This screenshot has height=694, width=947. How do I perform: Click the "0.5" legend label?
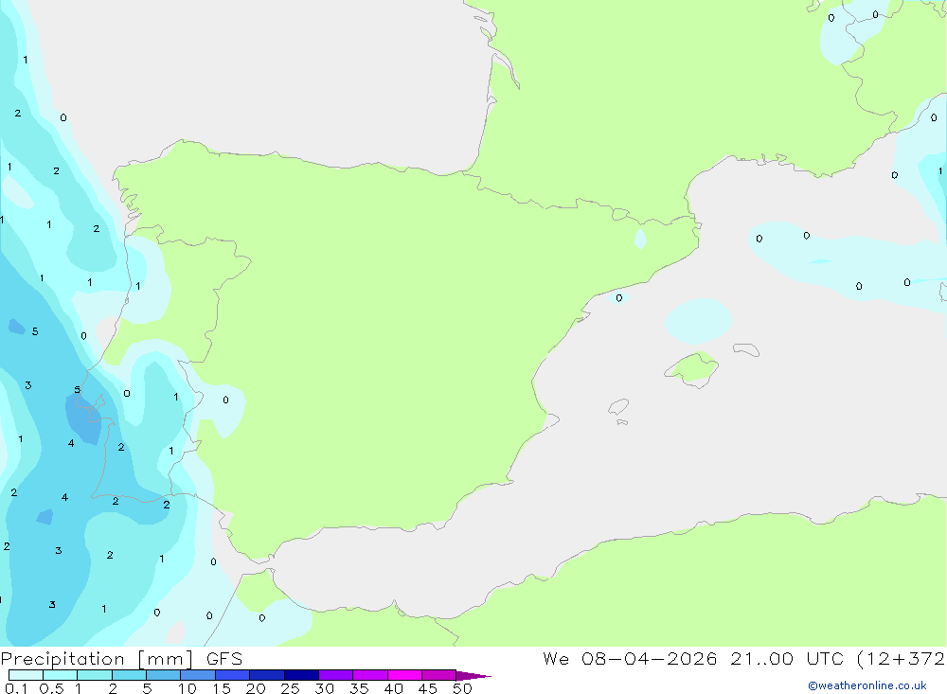coord(51,688)
